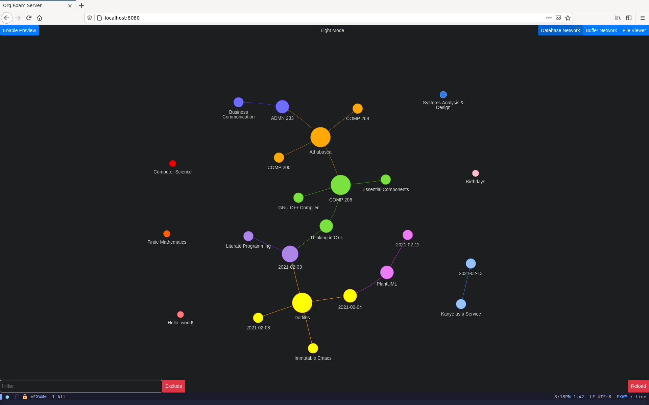Viewport: 649px width, 405px height.
Task: Click the PlantUML pink node
Action: 386,272
